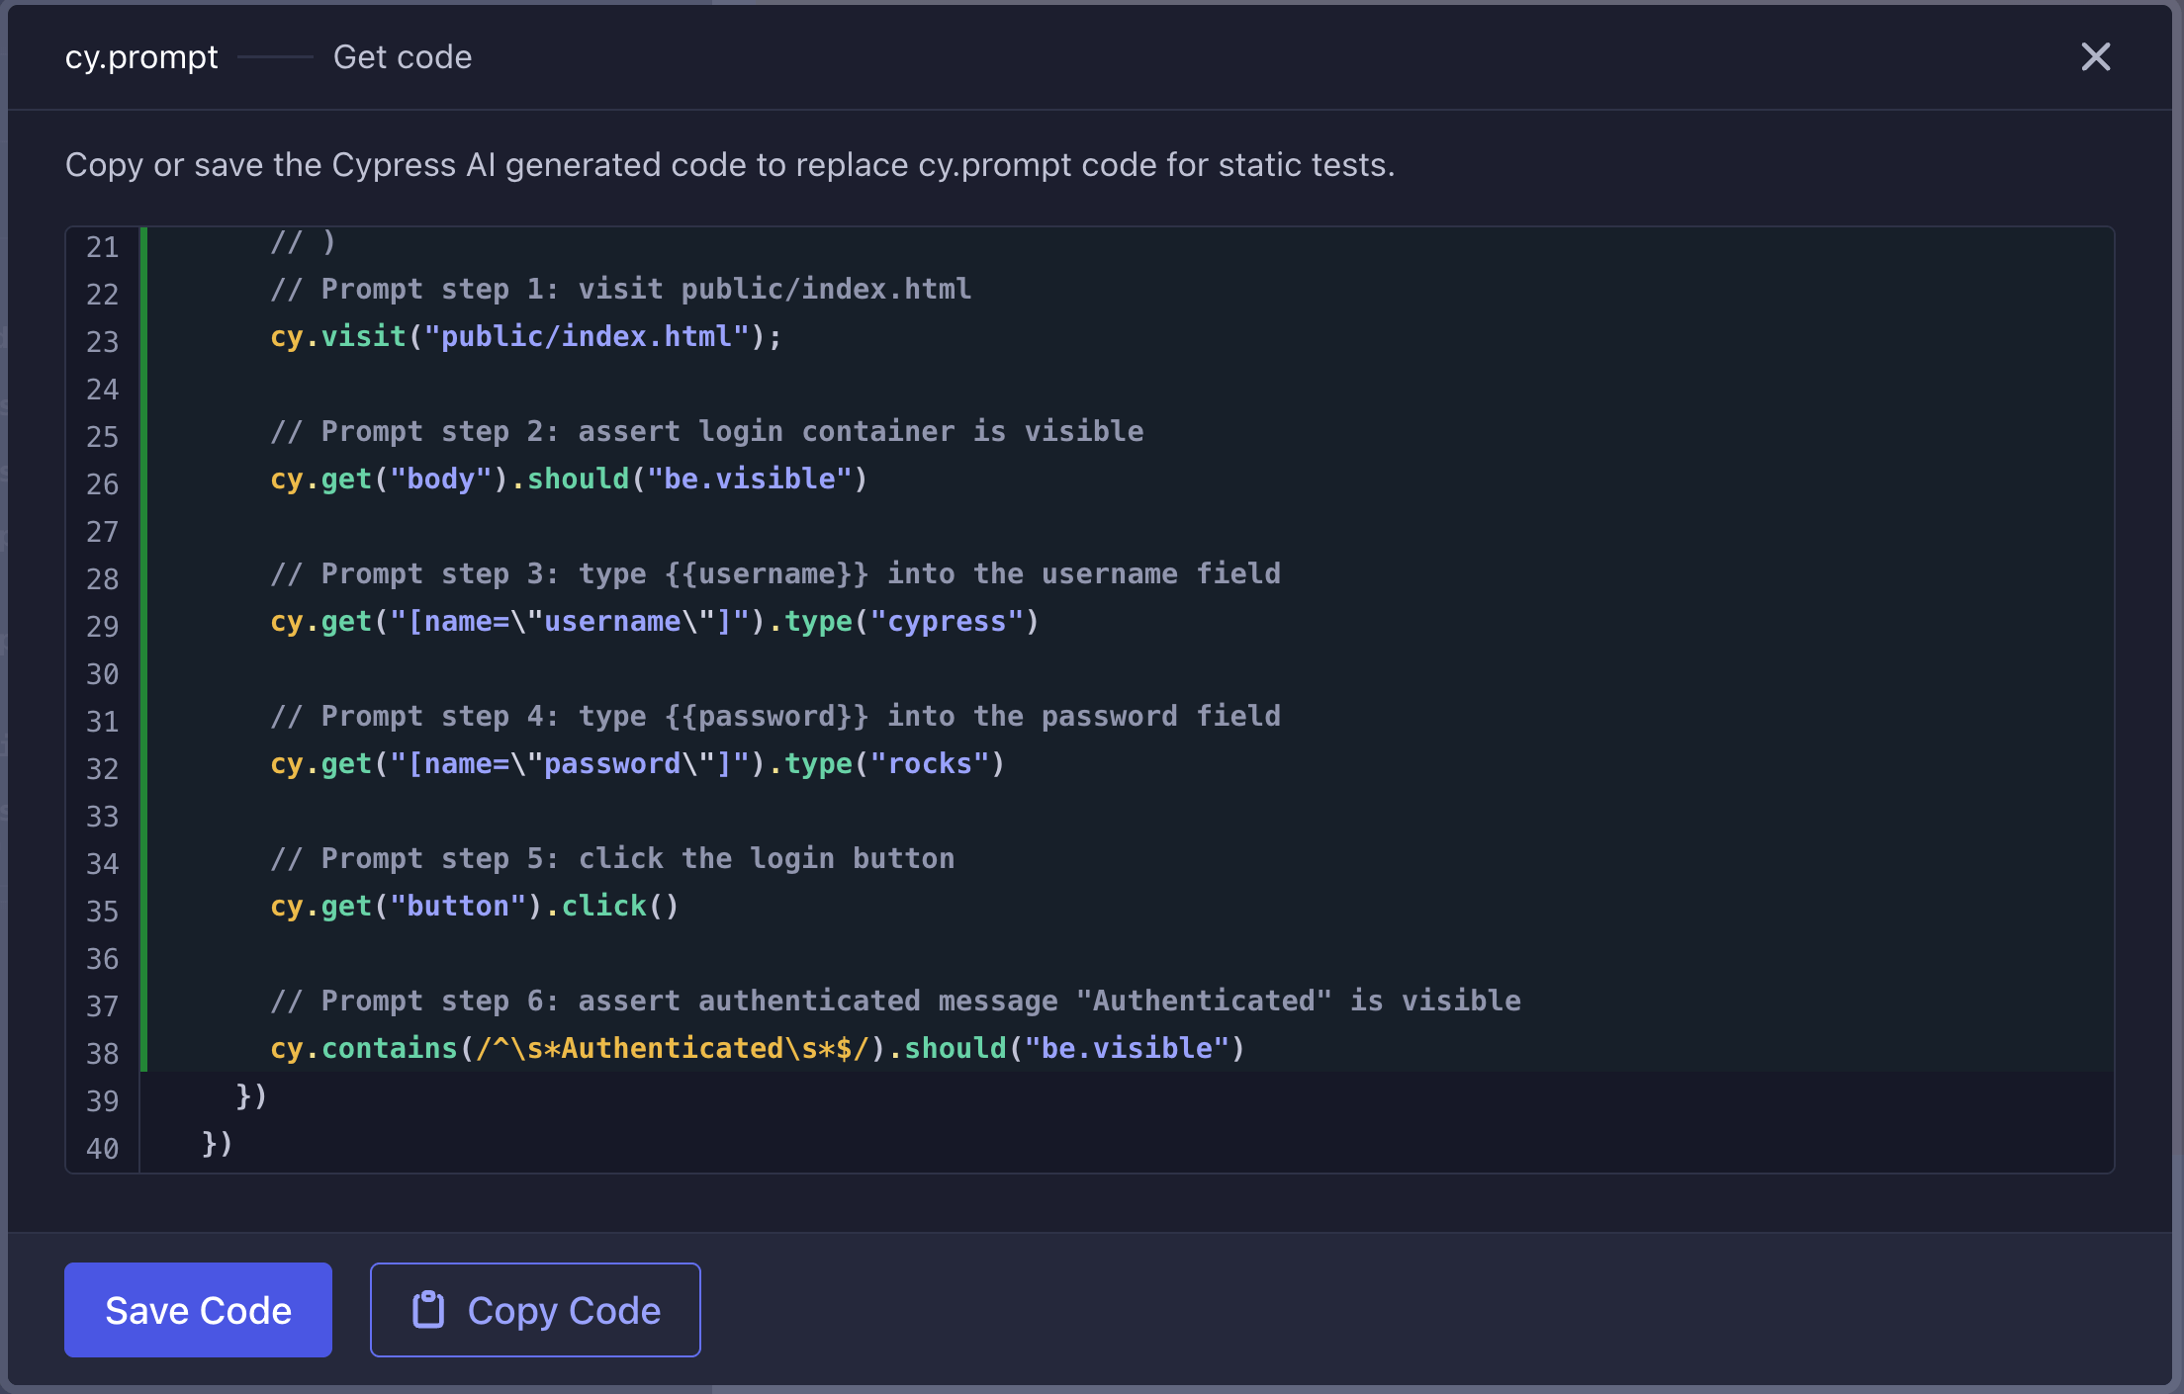Viewport: 2184px width, 1394px height.
Task: Click line number 40 in the gutter
Action: pyautogui.click(x=101, y=1148)
